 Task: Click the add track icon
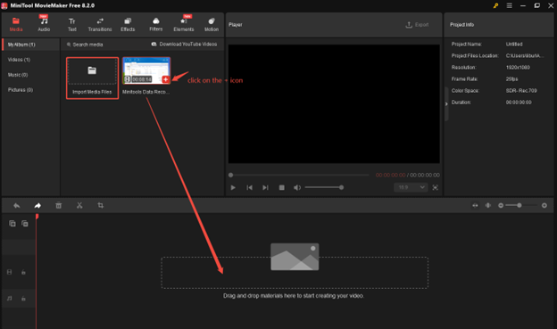pos(12,224)
